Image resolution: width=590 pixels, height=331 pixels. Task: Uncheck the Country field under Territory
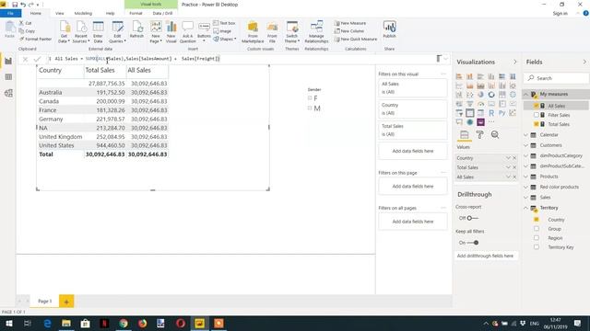[537, 220]
